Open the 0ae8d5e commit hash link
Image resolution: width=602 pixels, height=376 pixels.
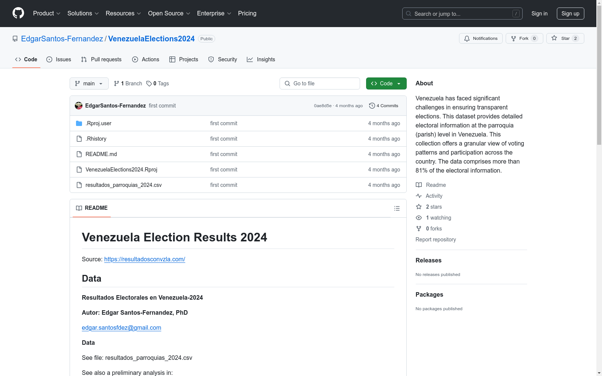pyautogui.click(x=323, y=106)
